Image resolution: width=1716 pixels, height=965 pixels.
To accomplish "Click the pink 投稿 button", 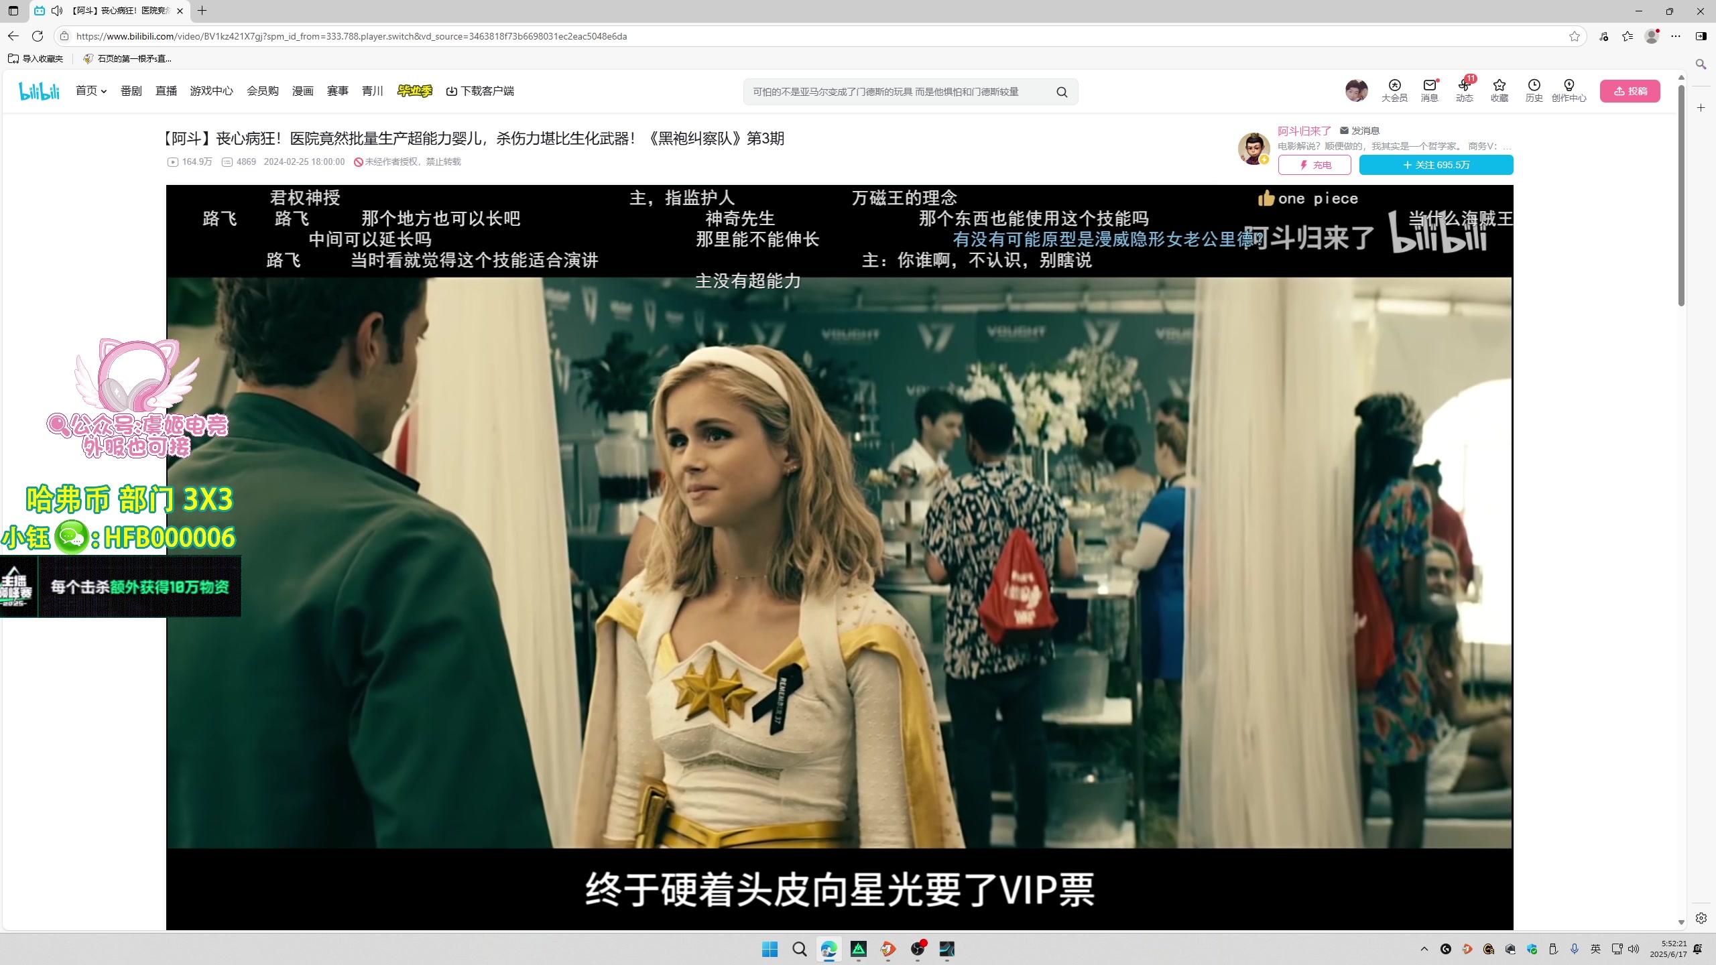I will (x=1630, y=91).
